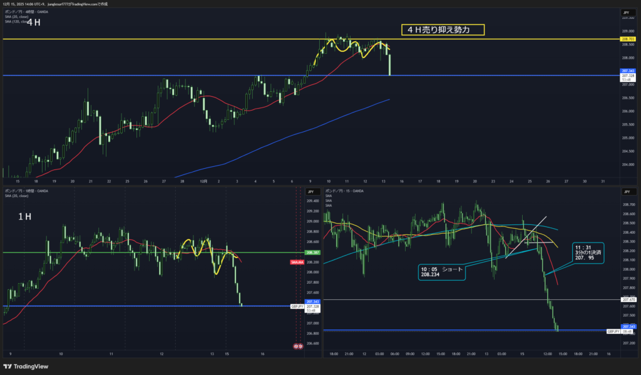Viewport: 641px width, 375px height.
Task: Click the 207.670 price label on 15-minute chart
Action: pos(628,300)
